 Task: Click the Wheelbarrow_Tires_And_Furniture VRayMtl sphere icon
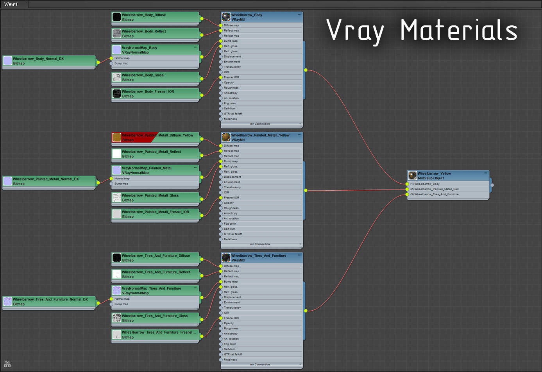coord(226,258)
